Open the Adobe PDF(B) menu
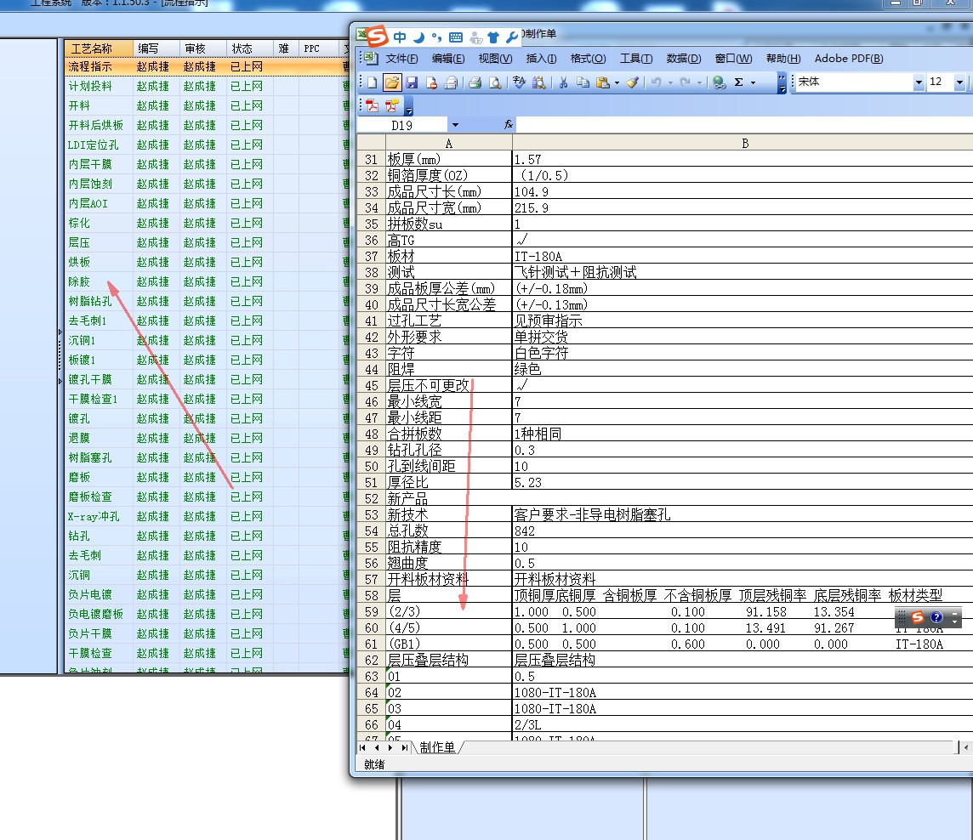This screenshot has height=840, width=973. point(848,59)
